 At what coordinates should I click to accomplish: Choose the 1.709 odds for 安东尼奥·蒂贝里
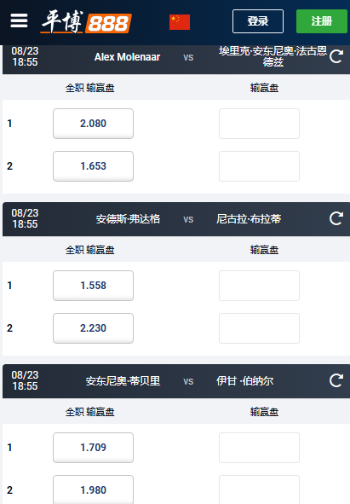click(93, 448)
